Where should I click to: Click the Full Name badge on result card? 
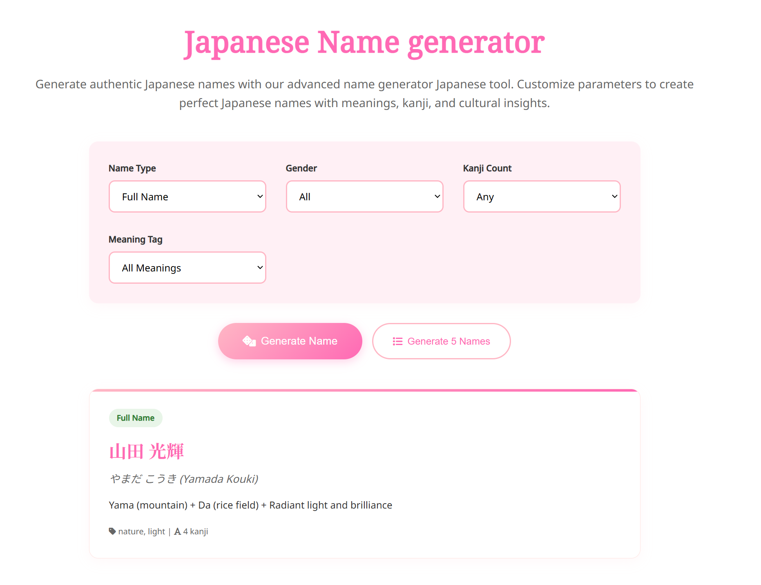pos(135,418)
